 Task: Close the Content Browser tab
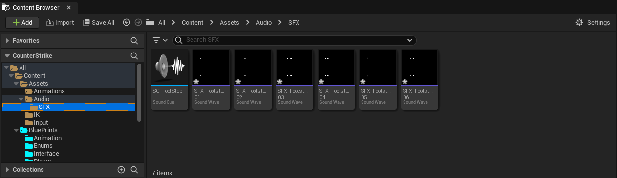point(69,7)
